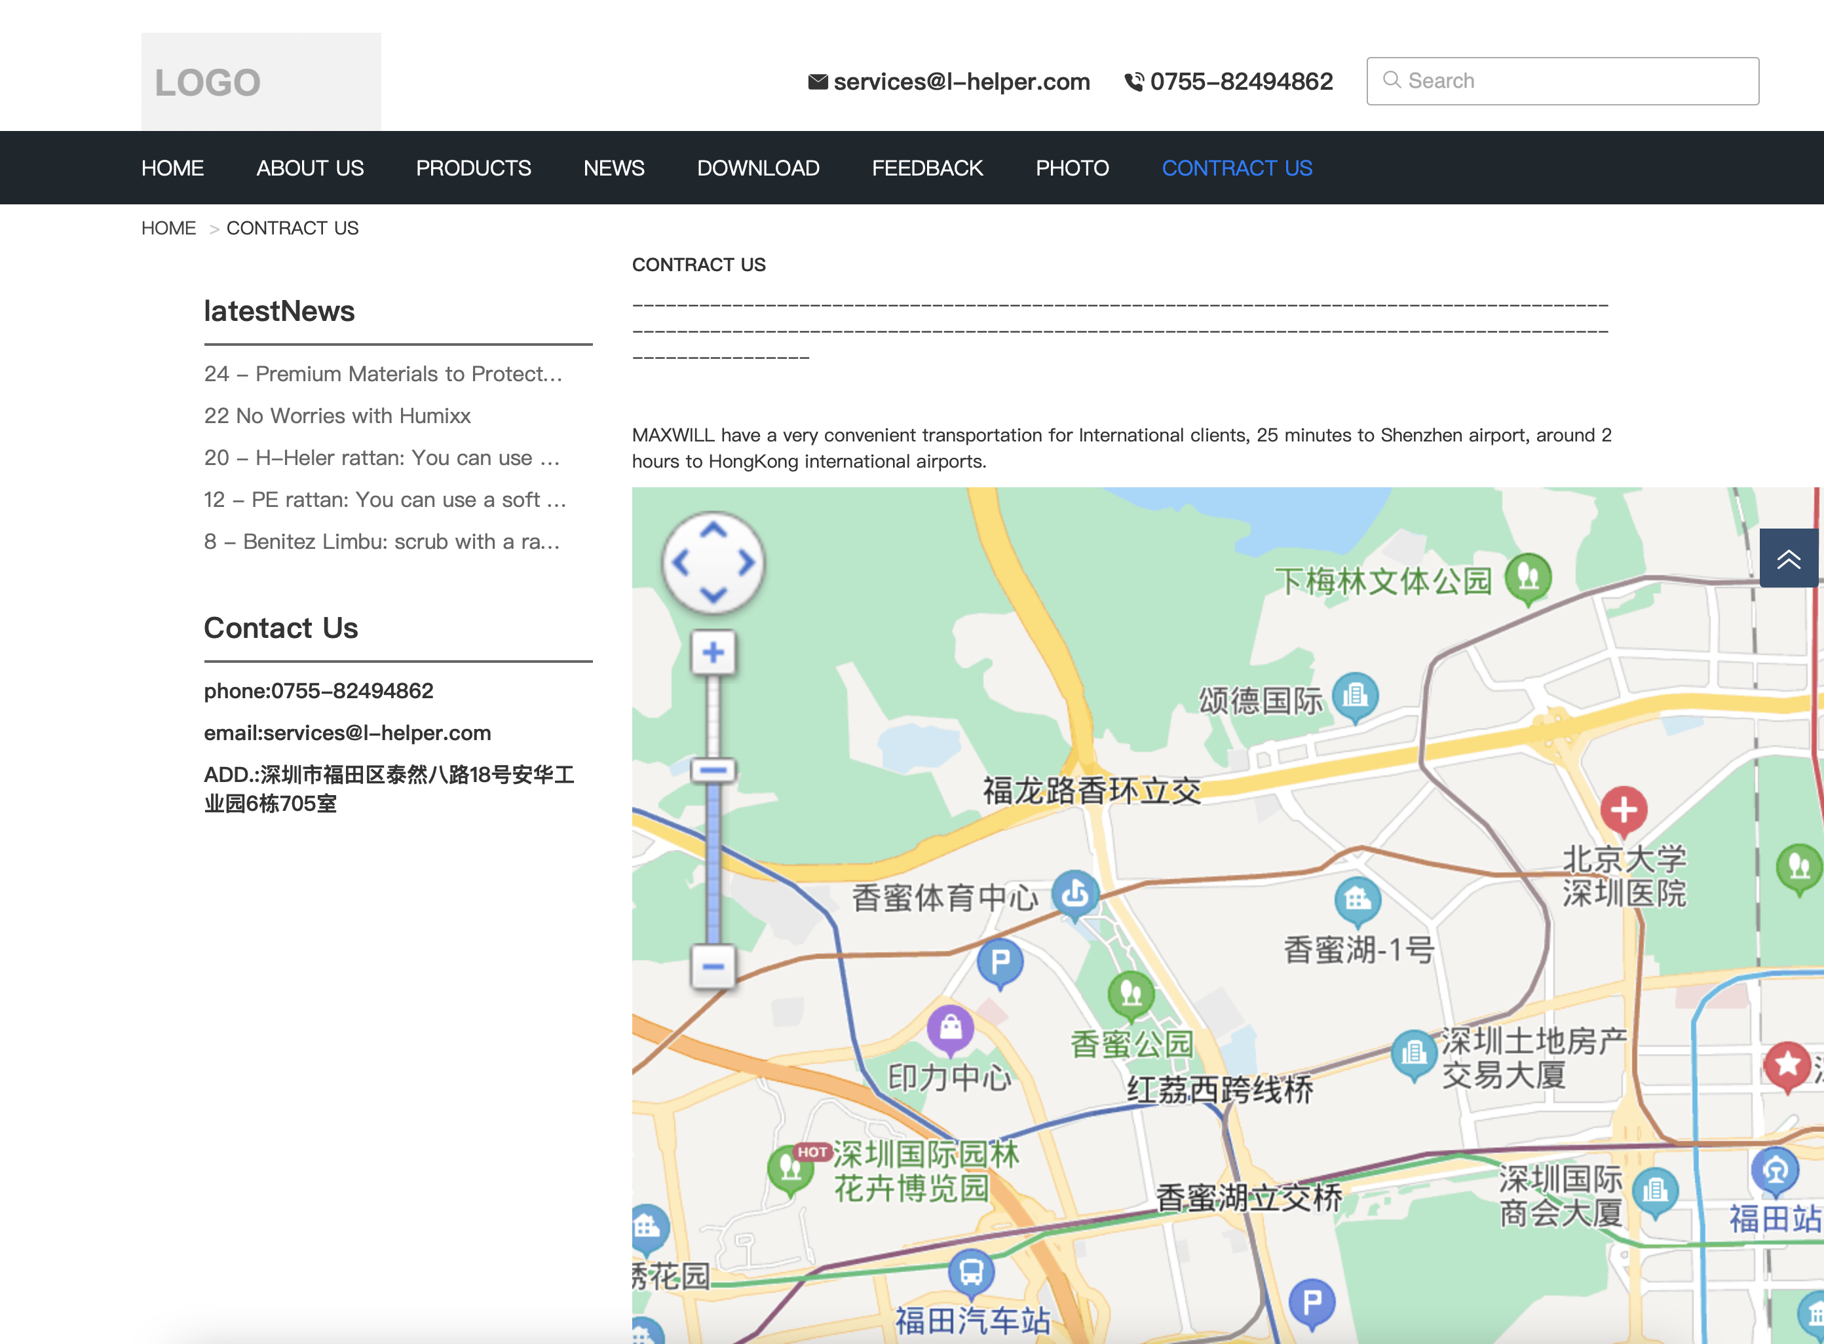Viewport: 1824px width, 1344px height.
Task: Click the map zoom out minus button
Action: tap(713, 965)
